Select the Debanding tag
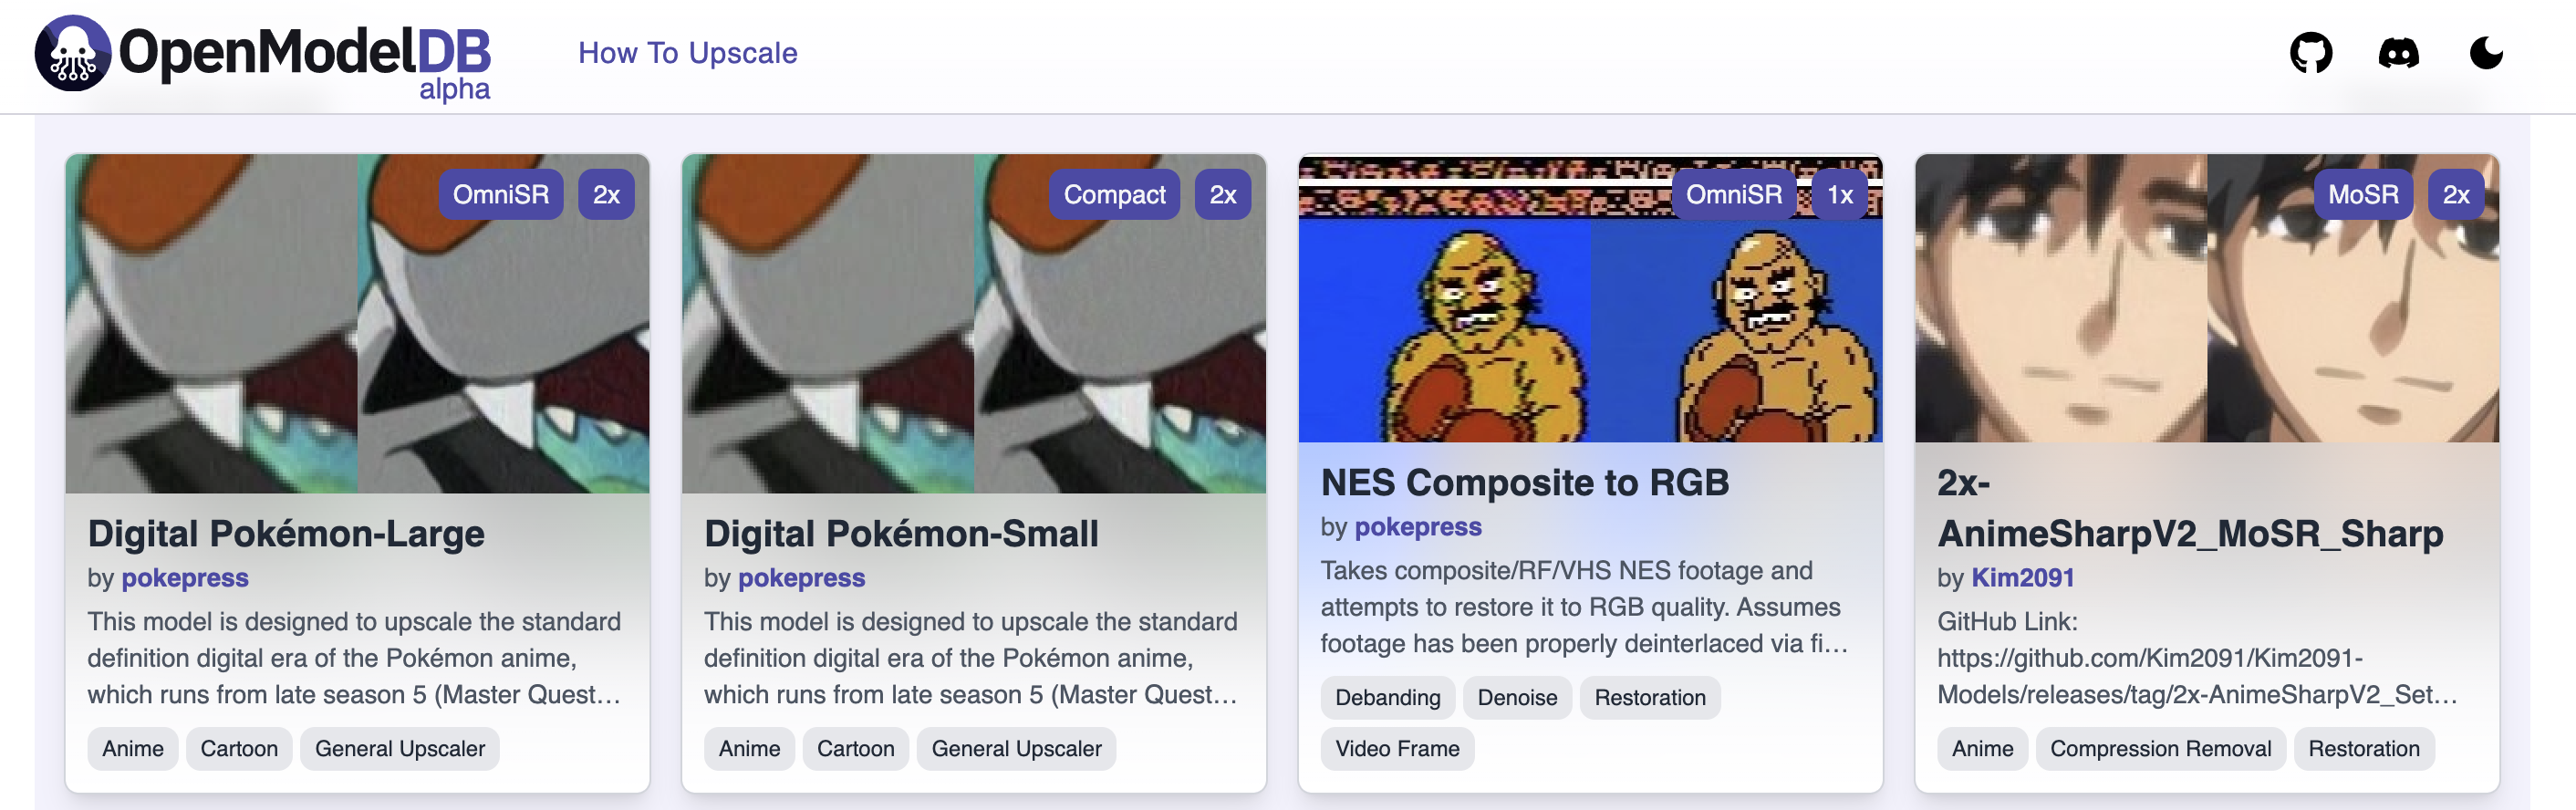Screen dimensions: 2576x810 pyautogui.click(x=1387, y=698)
